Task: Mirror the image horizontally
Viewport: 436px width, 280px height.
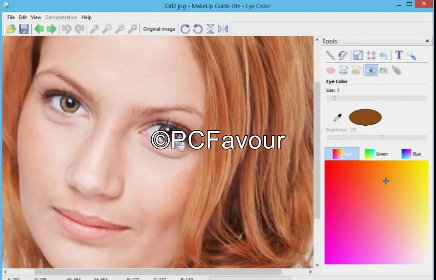Action: [x=223, y=29]
